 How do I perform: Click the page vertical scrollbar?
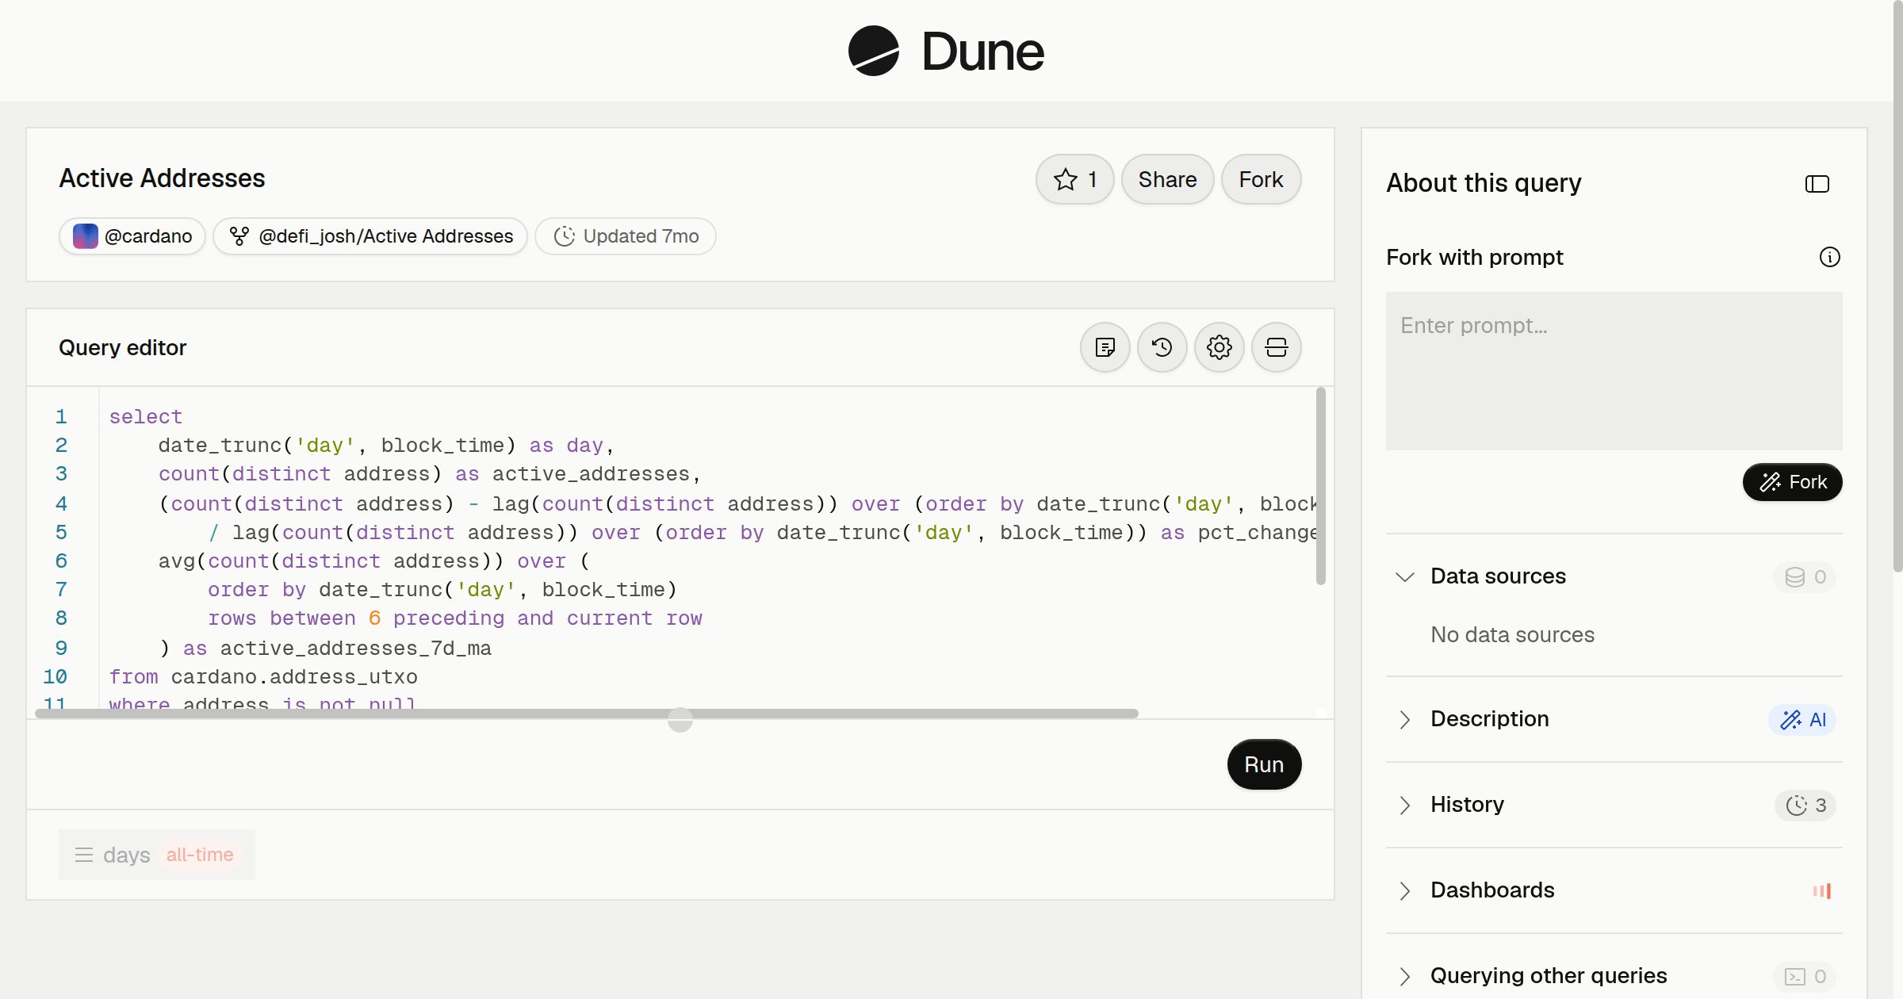[1897, 285]
